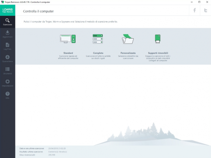211x158 pixels.
Task: Open the Quarantena section
Action: 8,59
